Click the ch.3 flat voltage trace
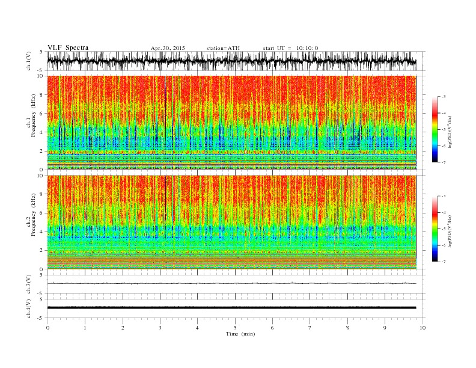476x368 pixels. [231, 283]
